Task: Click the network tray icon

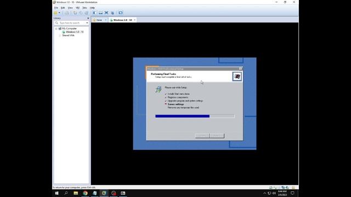Action: coord(269,193)
